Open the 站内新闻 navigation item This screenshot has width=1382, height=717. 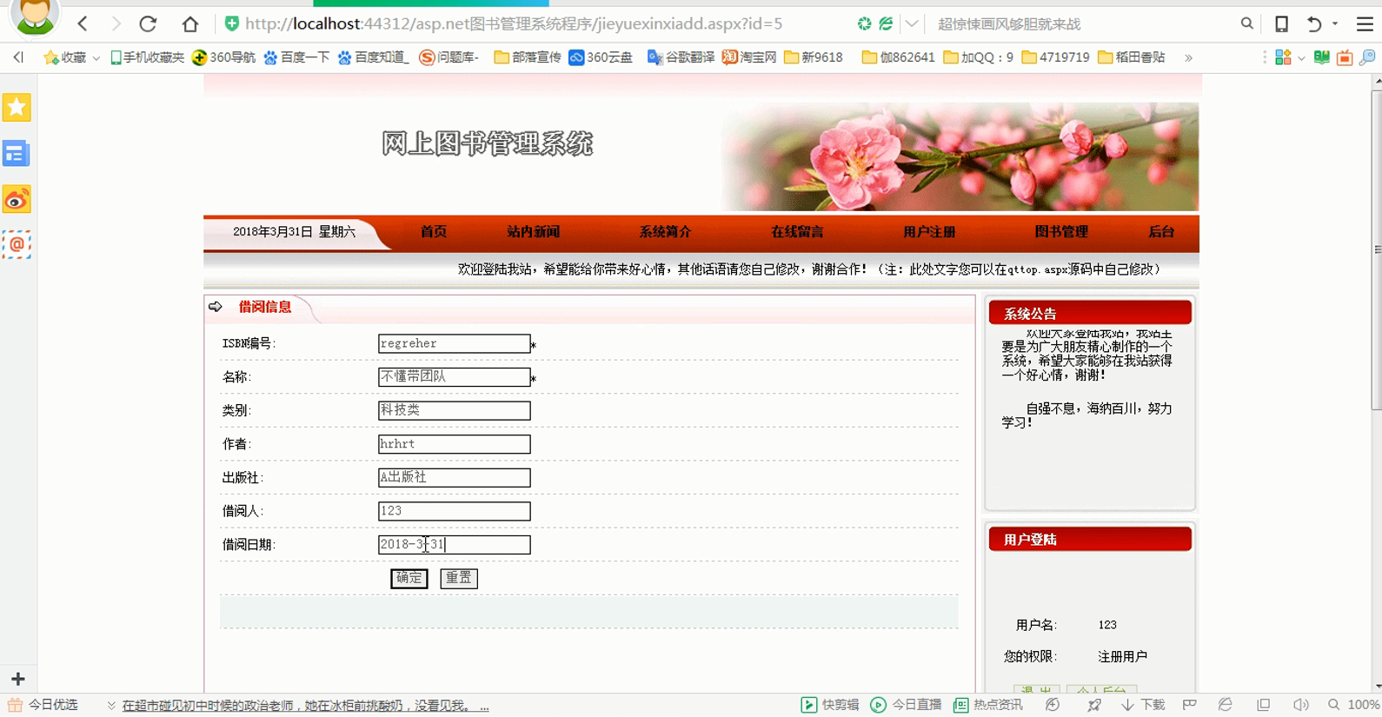pyautogui.click(x=533, y=232)
